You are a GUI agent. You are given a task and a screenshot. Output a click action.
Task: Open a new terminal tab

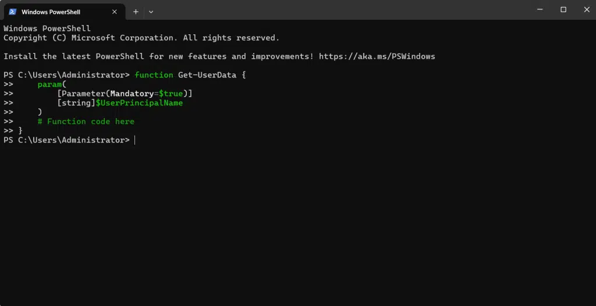(136, 12)
